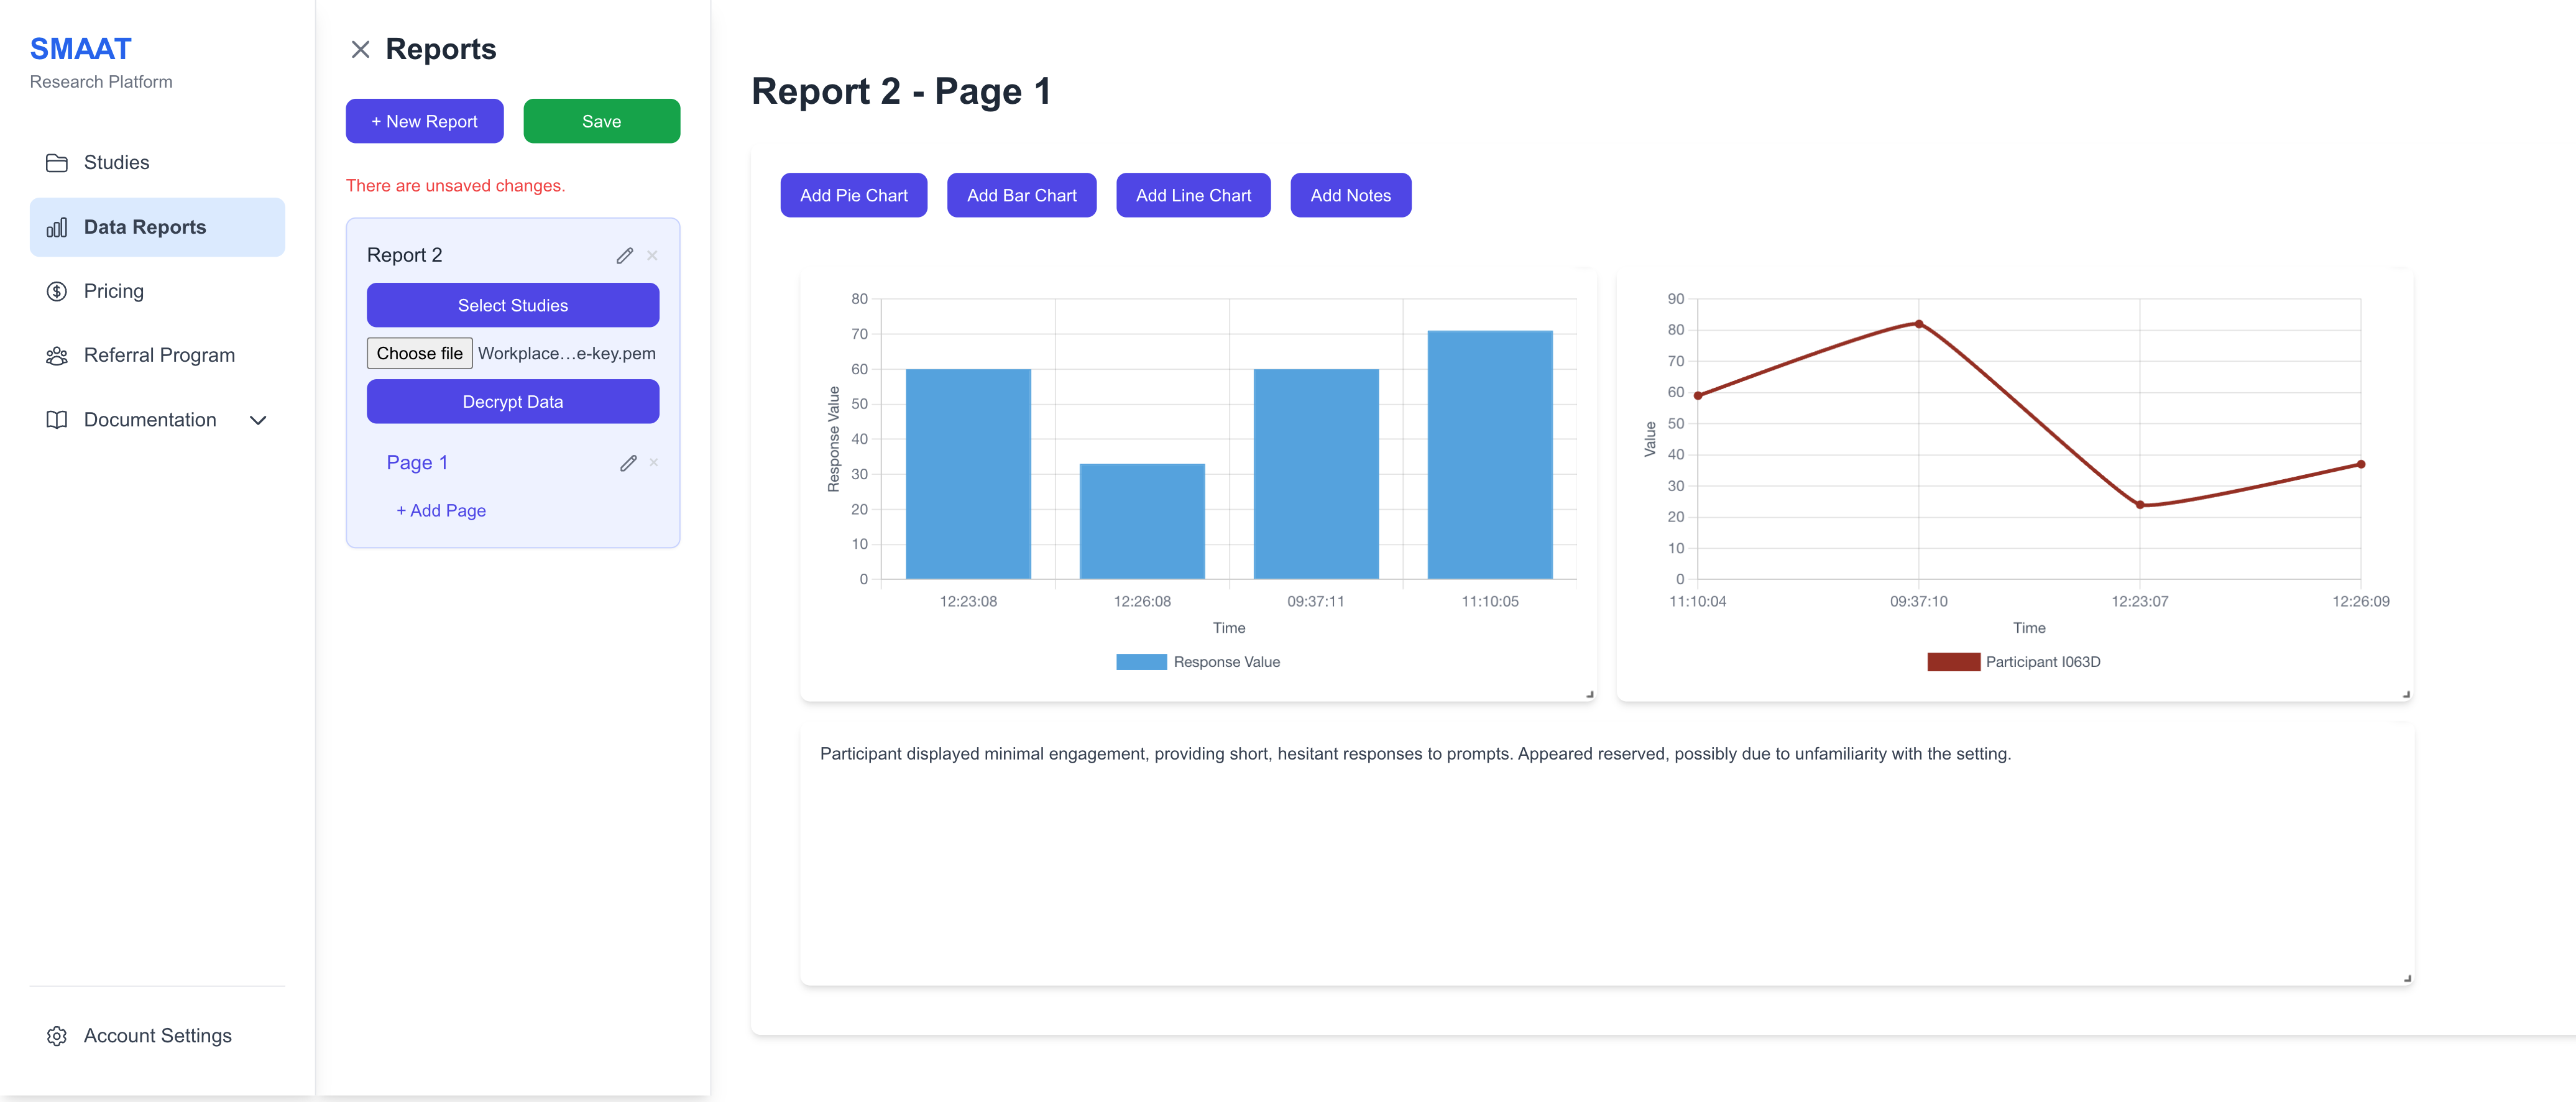Click the Referral Program people icon

pyautogui.click(x=57, y=355)
